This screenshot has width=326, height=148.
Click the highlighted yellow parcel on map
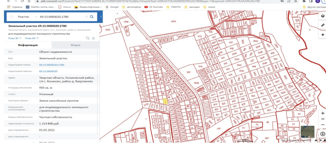(165, 102)
